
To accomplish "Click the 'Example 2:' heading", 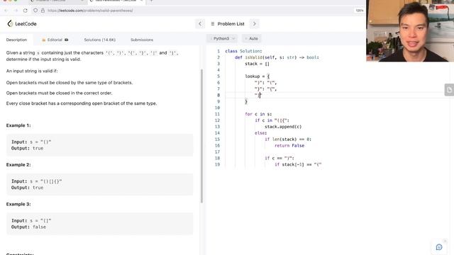I will click(x=18, y=165).
